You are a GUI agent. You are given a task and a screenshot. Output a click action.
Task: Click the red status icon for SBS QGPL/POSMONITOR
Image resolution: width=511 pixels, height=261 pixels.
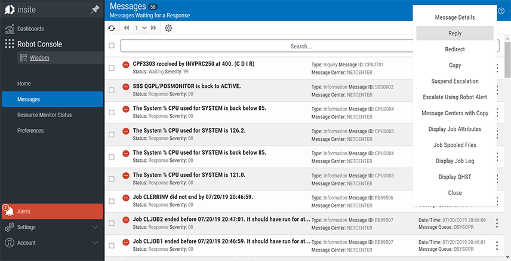pyautogui.click(x=126, y=87)
